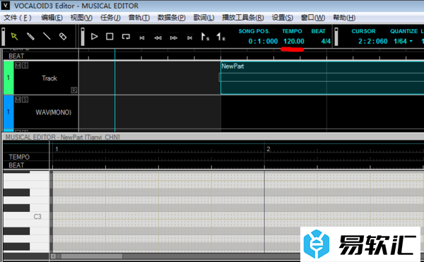Click the BEAT row label in musical editor
Image resolution: width=424 pixels, height=262 pixels.
[16, 165]
